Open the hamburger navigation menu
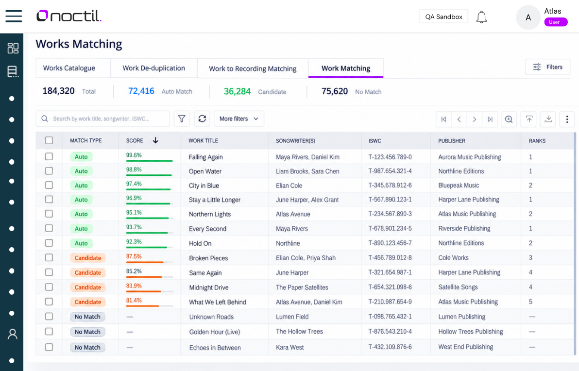This screenshot has height=371, width=579. point(14,16)
